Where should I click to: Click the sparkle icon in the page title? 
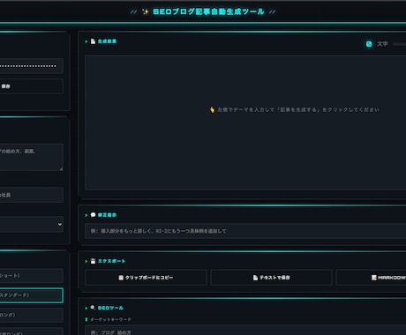click(145, 11)
